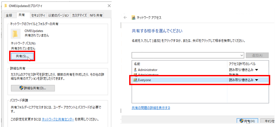Click the Everyone group icon
This screenshot has height=127, width=278.
[x=135, y=80]
